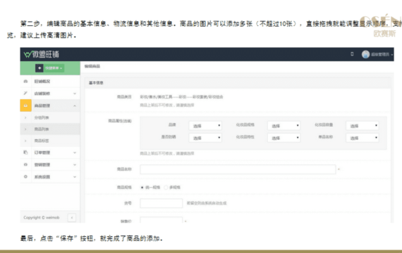Click the notification icon in top bar
The image size is (402, 253).
[352, 54]
